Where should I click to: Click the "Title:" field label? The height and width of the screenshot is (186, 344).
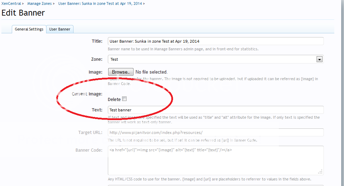coord(97,41)
